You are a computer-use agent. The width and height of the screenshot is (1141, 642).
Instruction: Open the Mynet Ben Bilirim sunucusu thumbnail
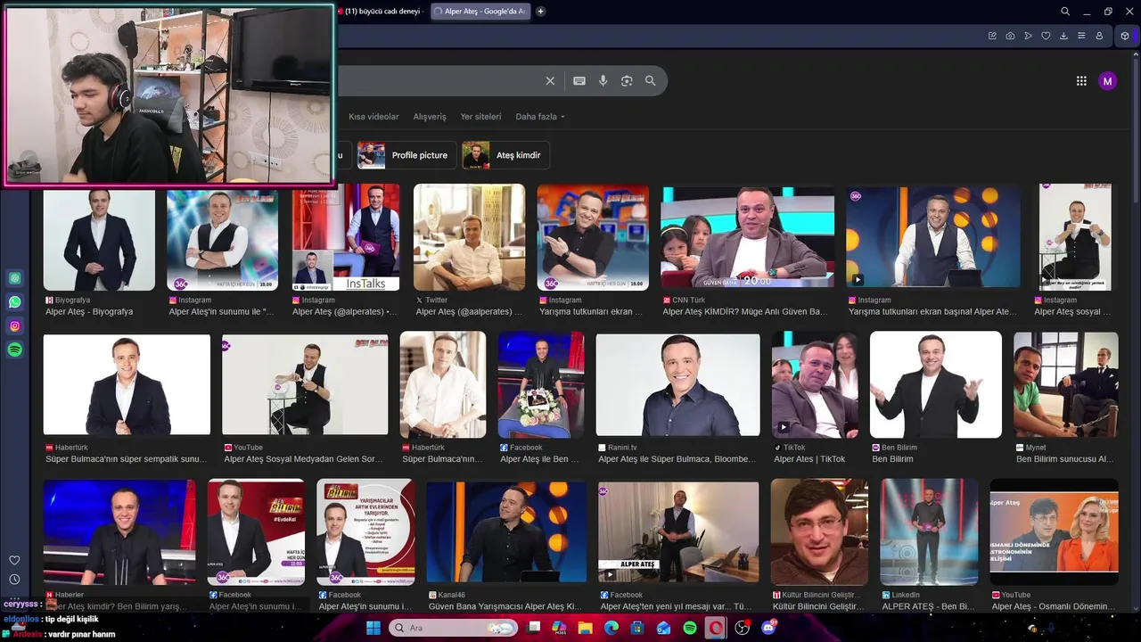click(x=1066, y=385)
